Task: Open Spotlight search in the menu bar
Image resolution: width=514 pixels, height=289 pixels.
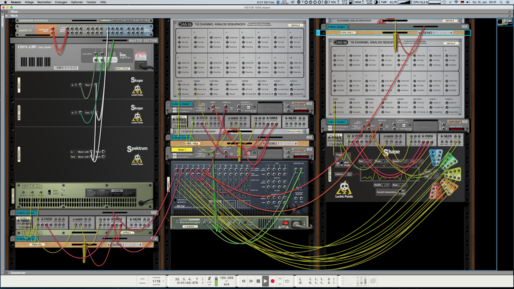Action: pyautogui.click(x=501, y=2)
